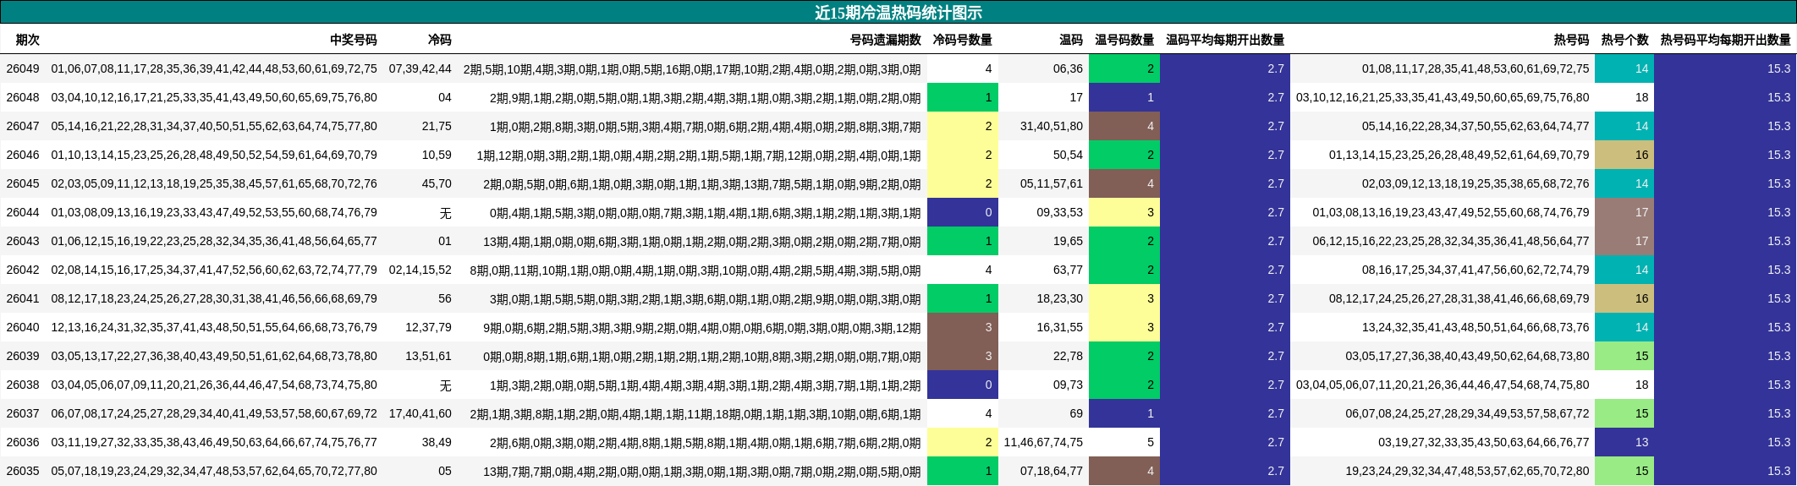Screen dimensions: 1797x486
Task: Click warm code cell 63,77
Action: point(1068,270)
